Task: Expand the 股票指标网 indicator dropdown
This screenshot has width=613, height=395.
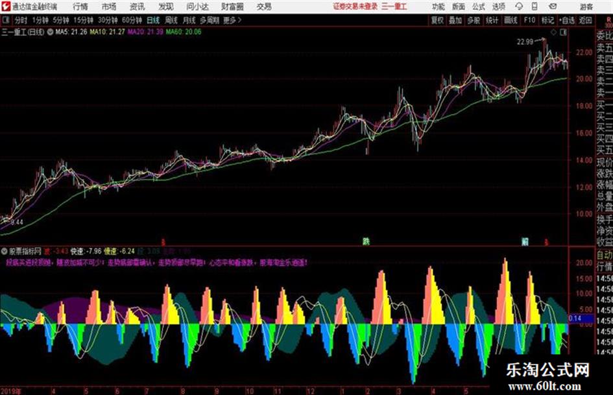Action: pos(5,251)
